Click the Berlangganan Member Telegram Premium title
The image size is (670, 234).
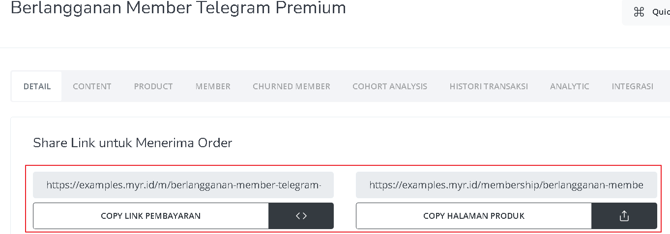pyautogui.click(x=178, y=8)
